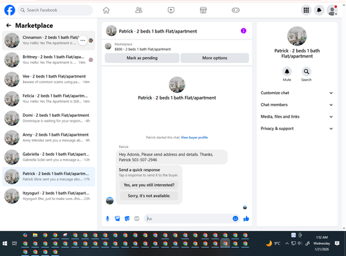Open the Menu grid icon
This screenshot has height=256, width=346.
306,10
